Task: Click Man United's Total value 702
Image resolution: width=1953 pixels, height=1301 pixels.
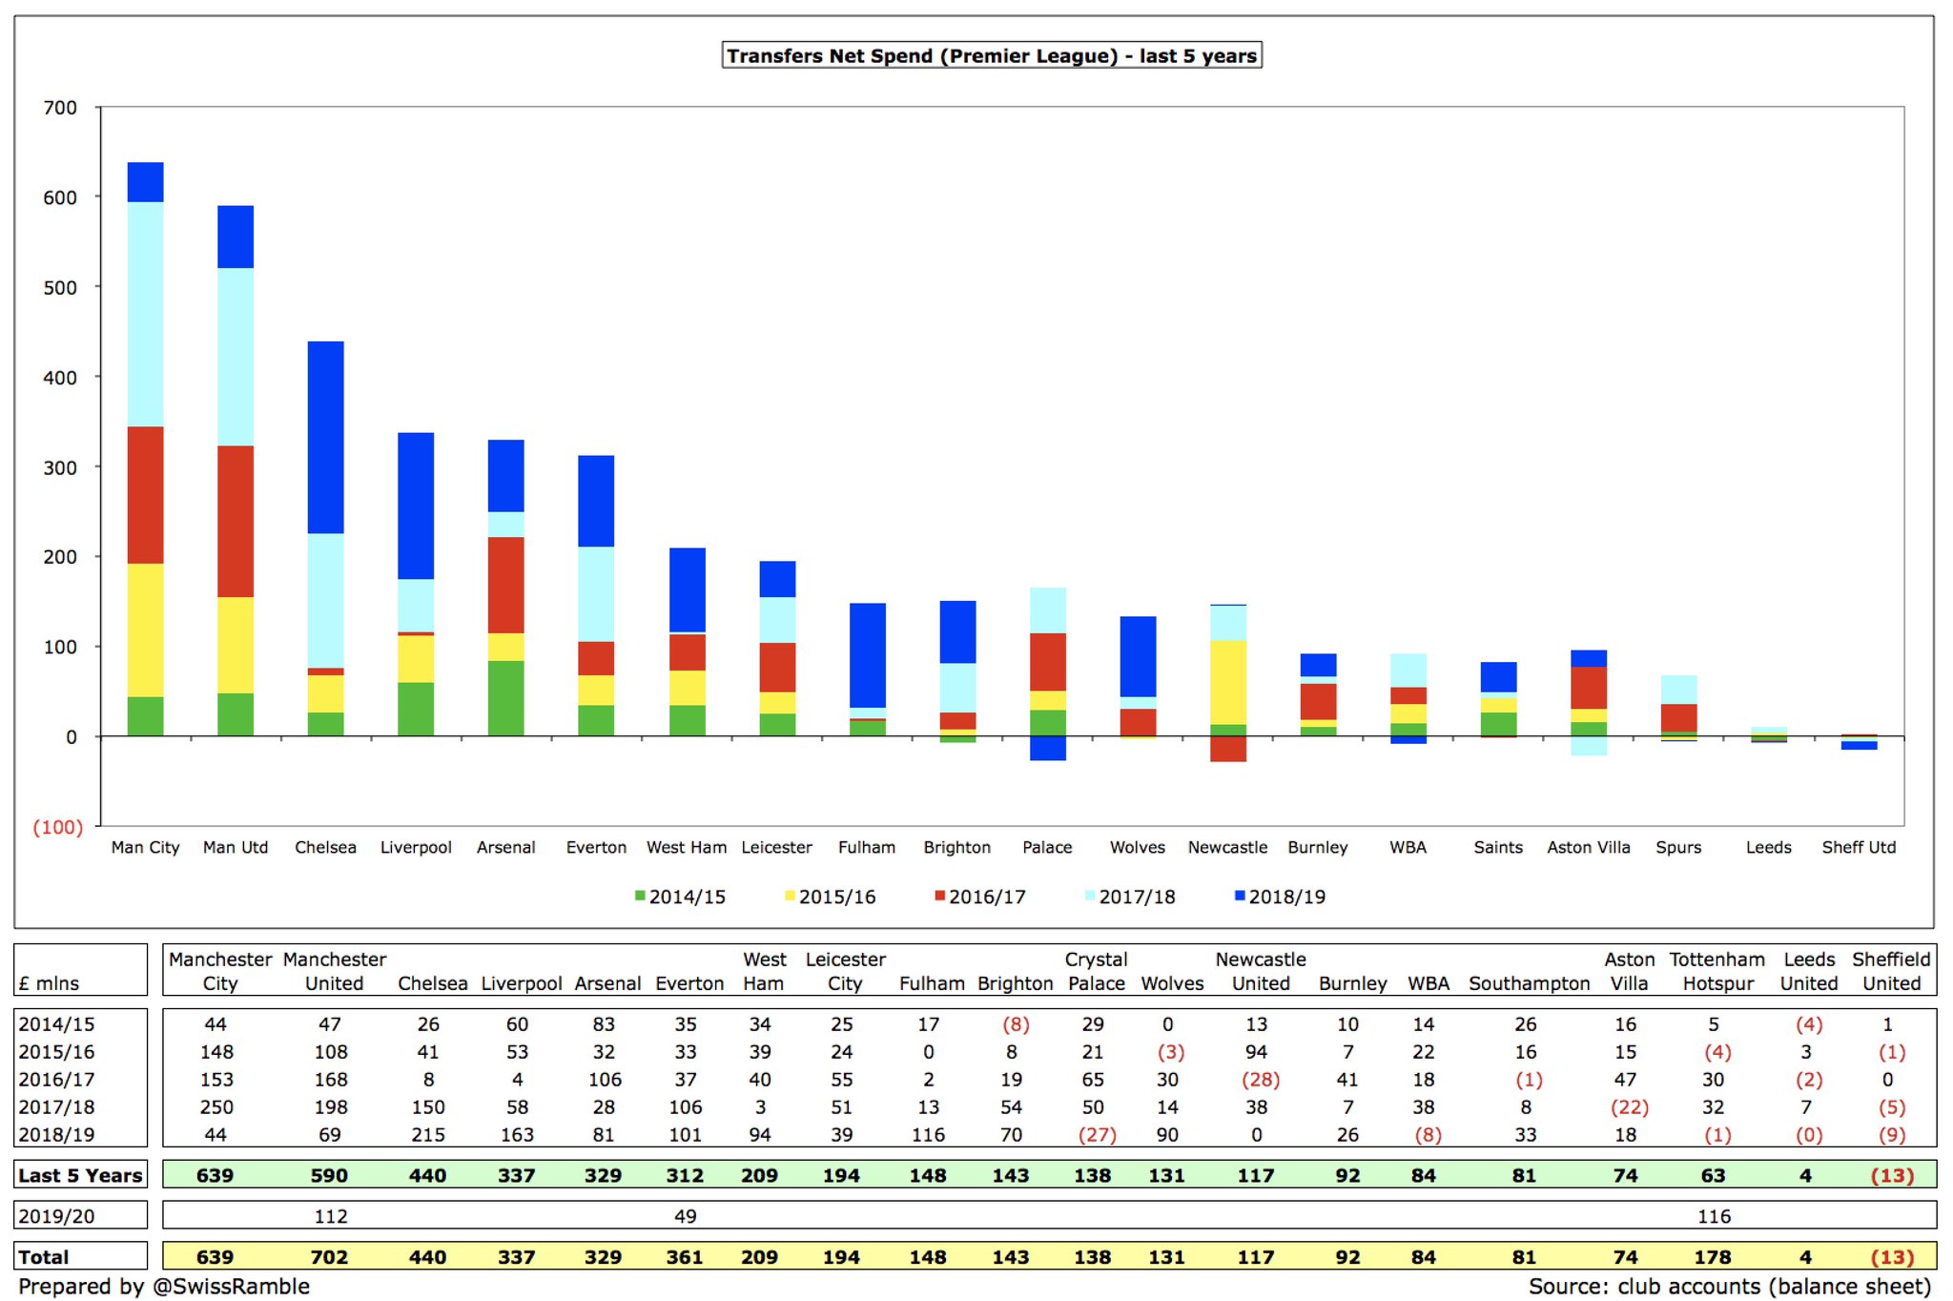Action: [x=329, y=1257]
